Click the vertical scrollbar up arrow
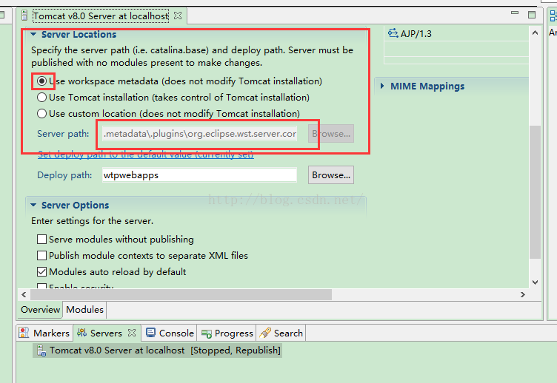This screenshot has height=383, width=557. click(x=535, y=33)
